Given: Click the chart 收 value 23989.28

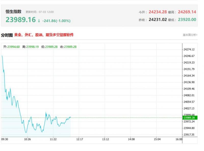Looking at the screenshot, I should (70, 47).
